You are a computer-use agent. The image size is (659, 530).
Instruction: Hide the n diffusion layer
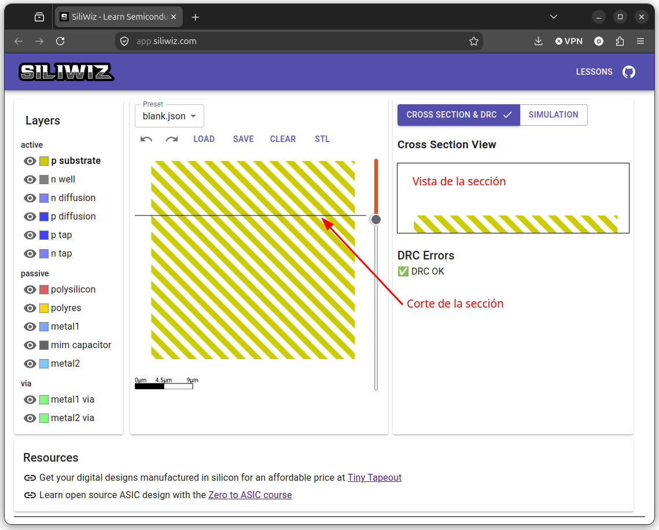coord(30,198)
